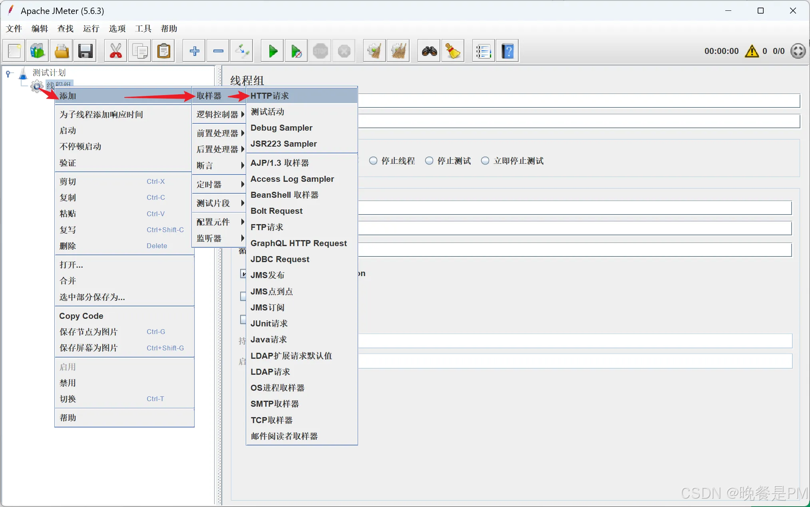Image resolution: width=810 pixels, height=507 pixels.
Task: Select the 停止测试 radio button
Action: pos(429,161)
